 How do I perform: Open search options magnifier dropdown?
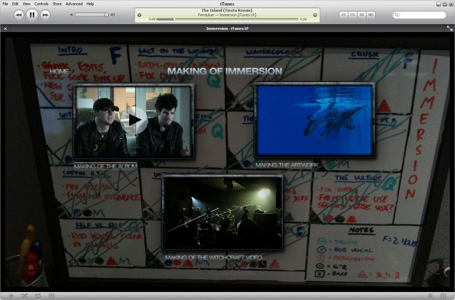pos(397,15)
